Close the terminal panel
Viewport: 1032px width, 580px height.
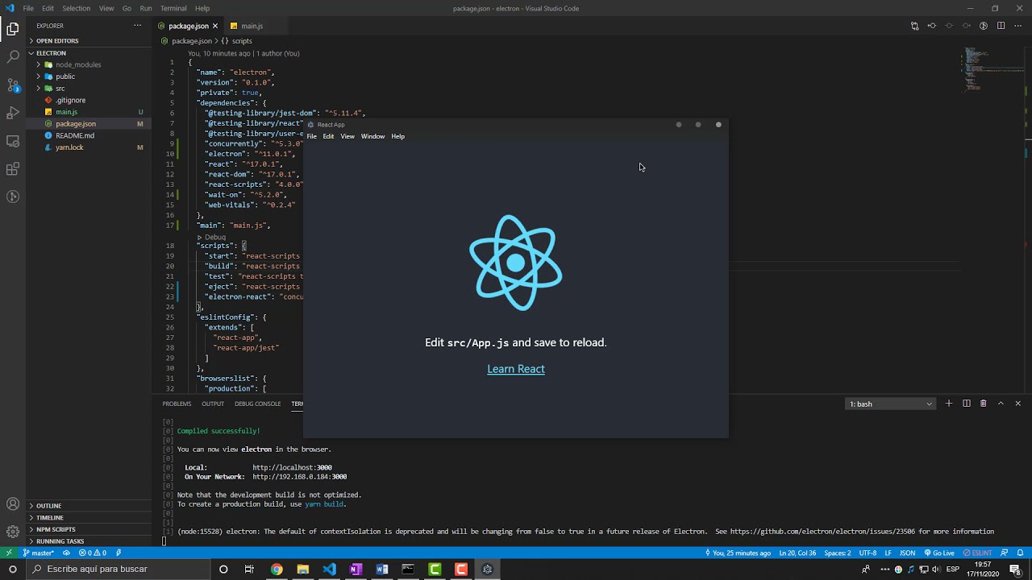[1017, 404]
